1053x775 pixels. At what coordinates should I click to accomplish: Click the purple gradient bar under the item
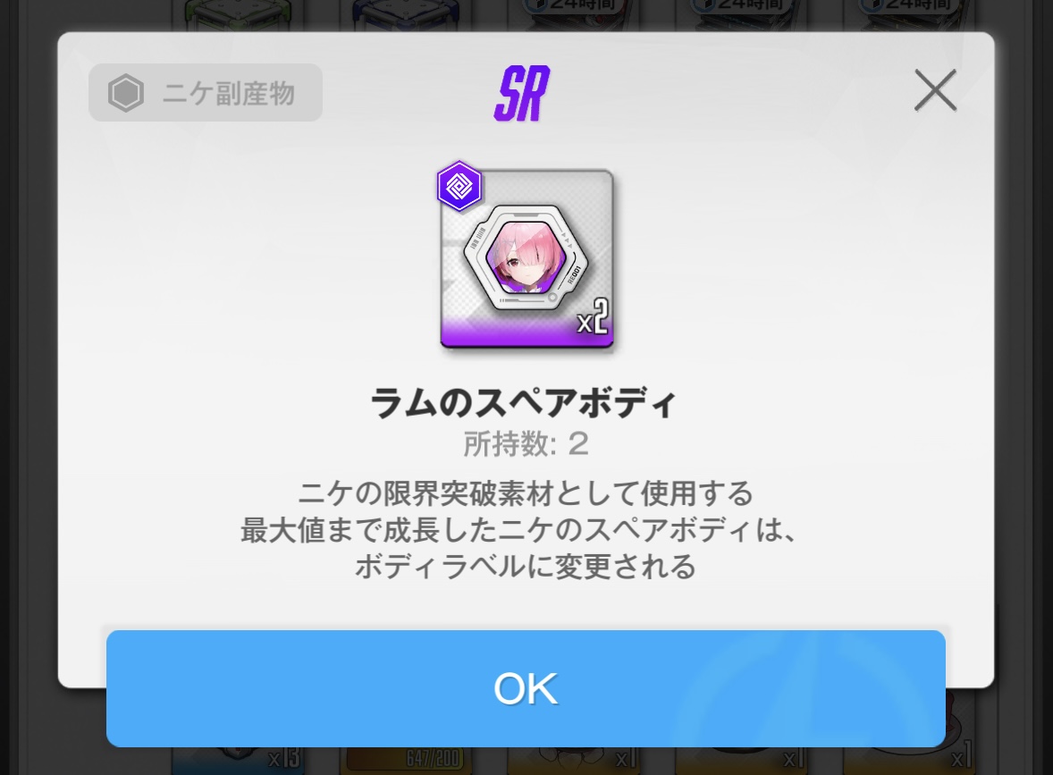point(526,333)
